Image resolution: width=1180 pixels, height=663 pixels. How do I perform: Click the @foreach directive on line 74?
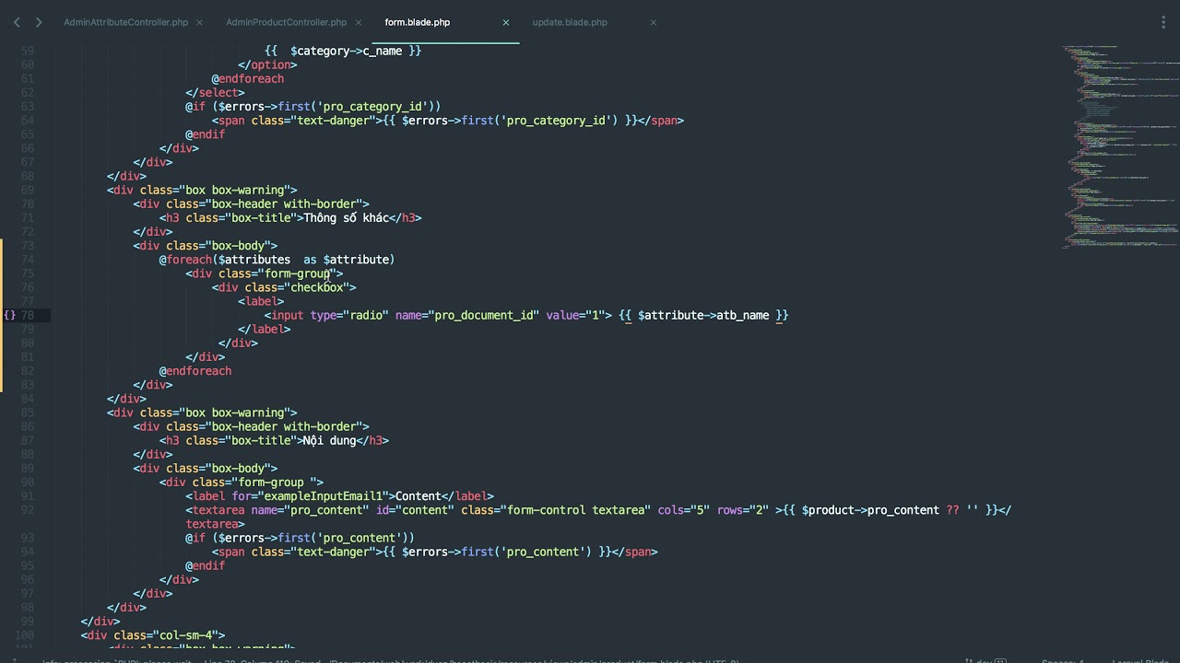click(185, 260)
